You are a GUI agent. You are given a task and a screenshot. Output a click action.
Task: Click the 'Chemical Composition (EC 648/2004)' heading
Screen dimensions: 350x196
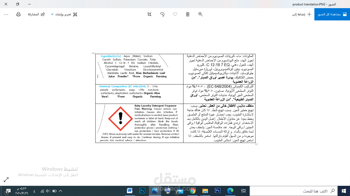tap(122, 87)
